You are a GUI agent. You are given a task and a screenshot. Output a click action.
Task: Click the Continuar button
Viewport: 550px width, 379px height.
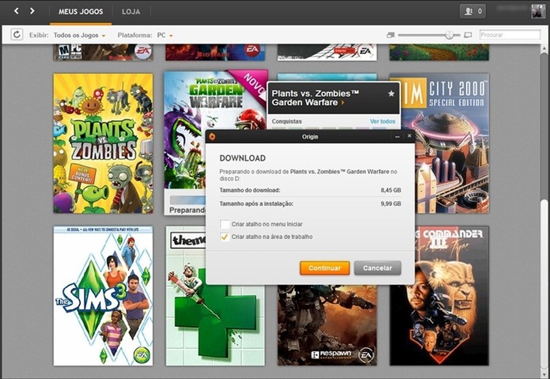click(324, 268)
